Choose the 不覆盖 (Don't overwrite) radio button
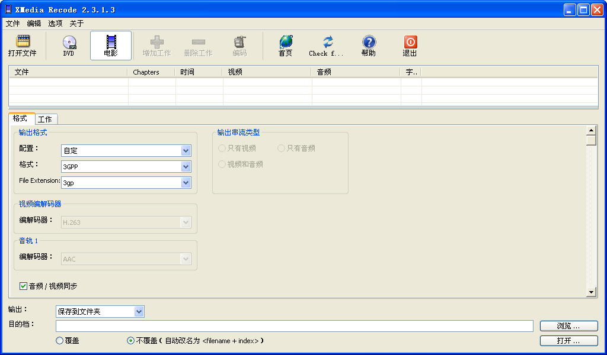Viewport: 607px width, 355px height. click(130, 341)
